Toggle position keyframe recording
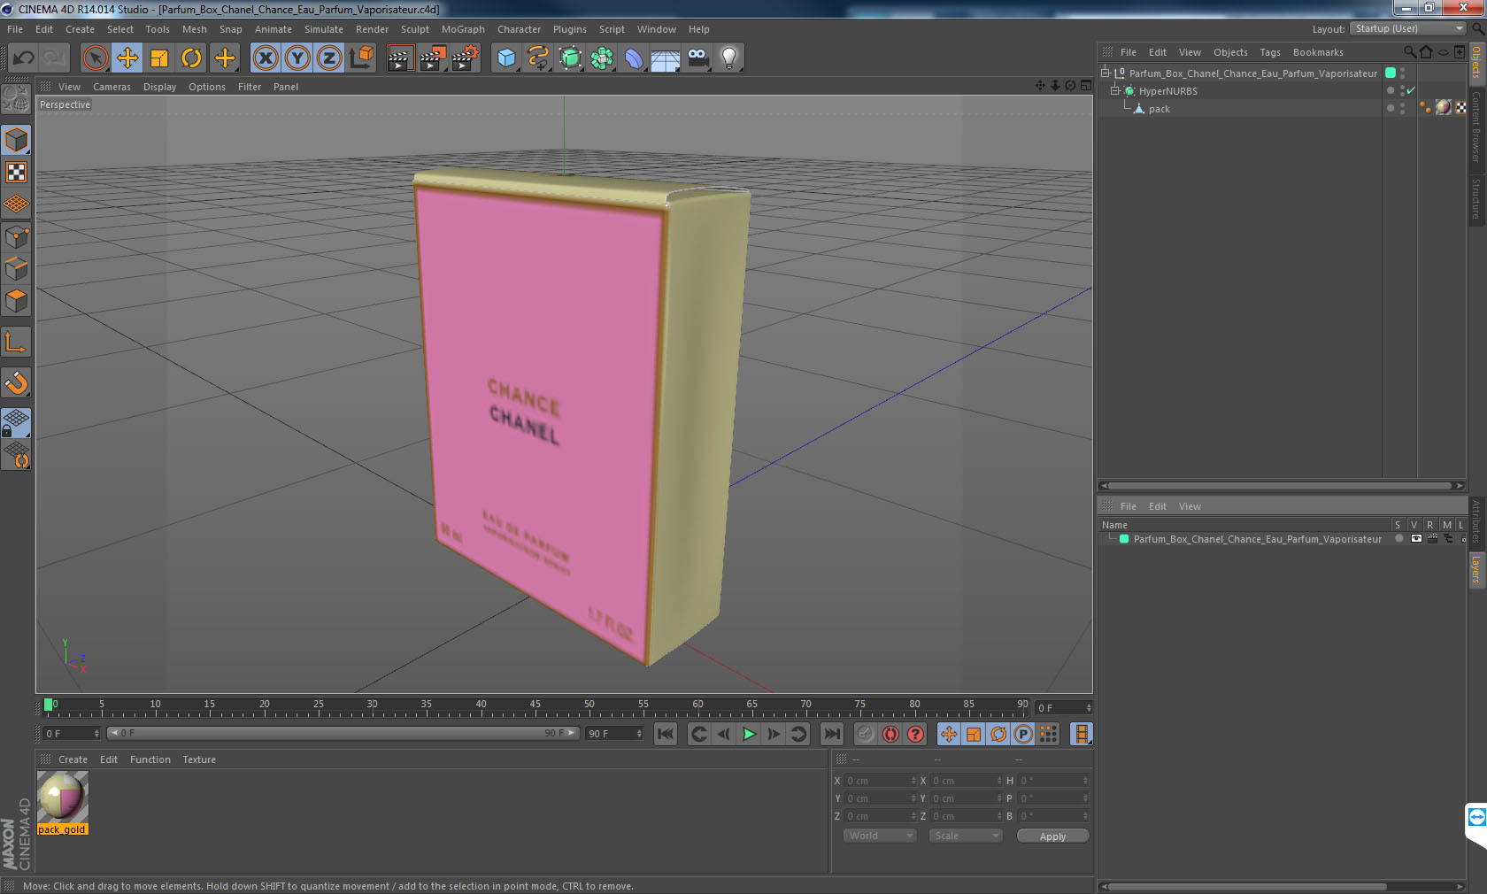Screen dimensions: 1487x894 (949, 734)
